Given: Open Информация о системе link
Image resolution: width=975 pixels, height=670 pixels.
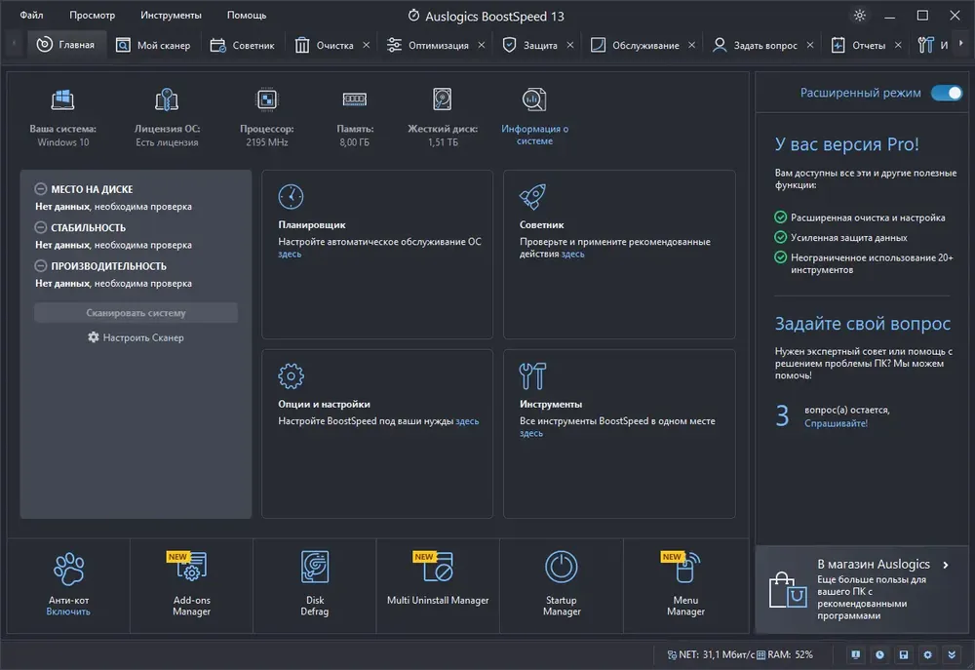Looking at the screenshot, I should [534, 135].
